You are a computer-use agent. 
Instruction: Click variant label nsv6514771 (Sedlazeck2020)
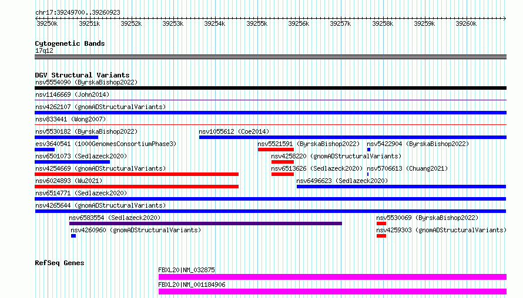tap(81, 193)
